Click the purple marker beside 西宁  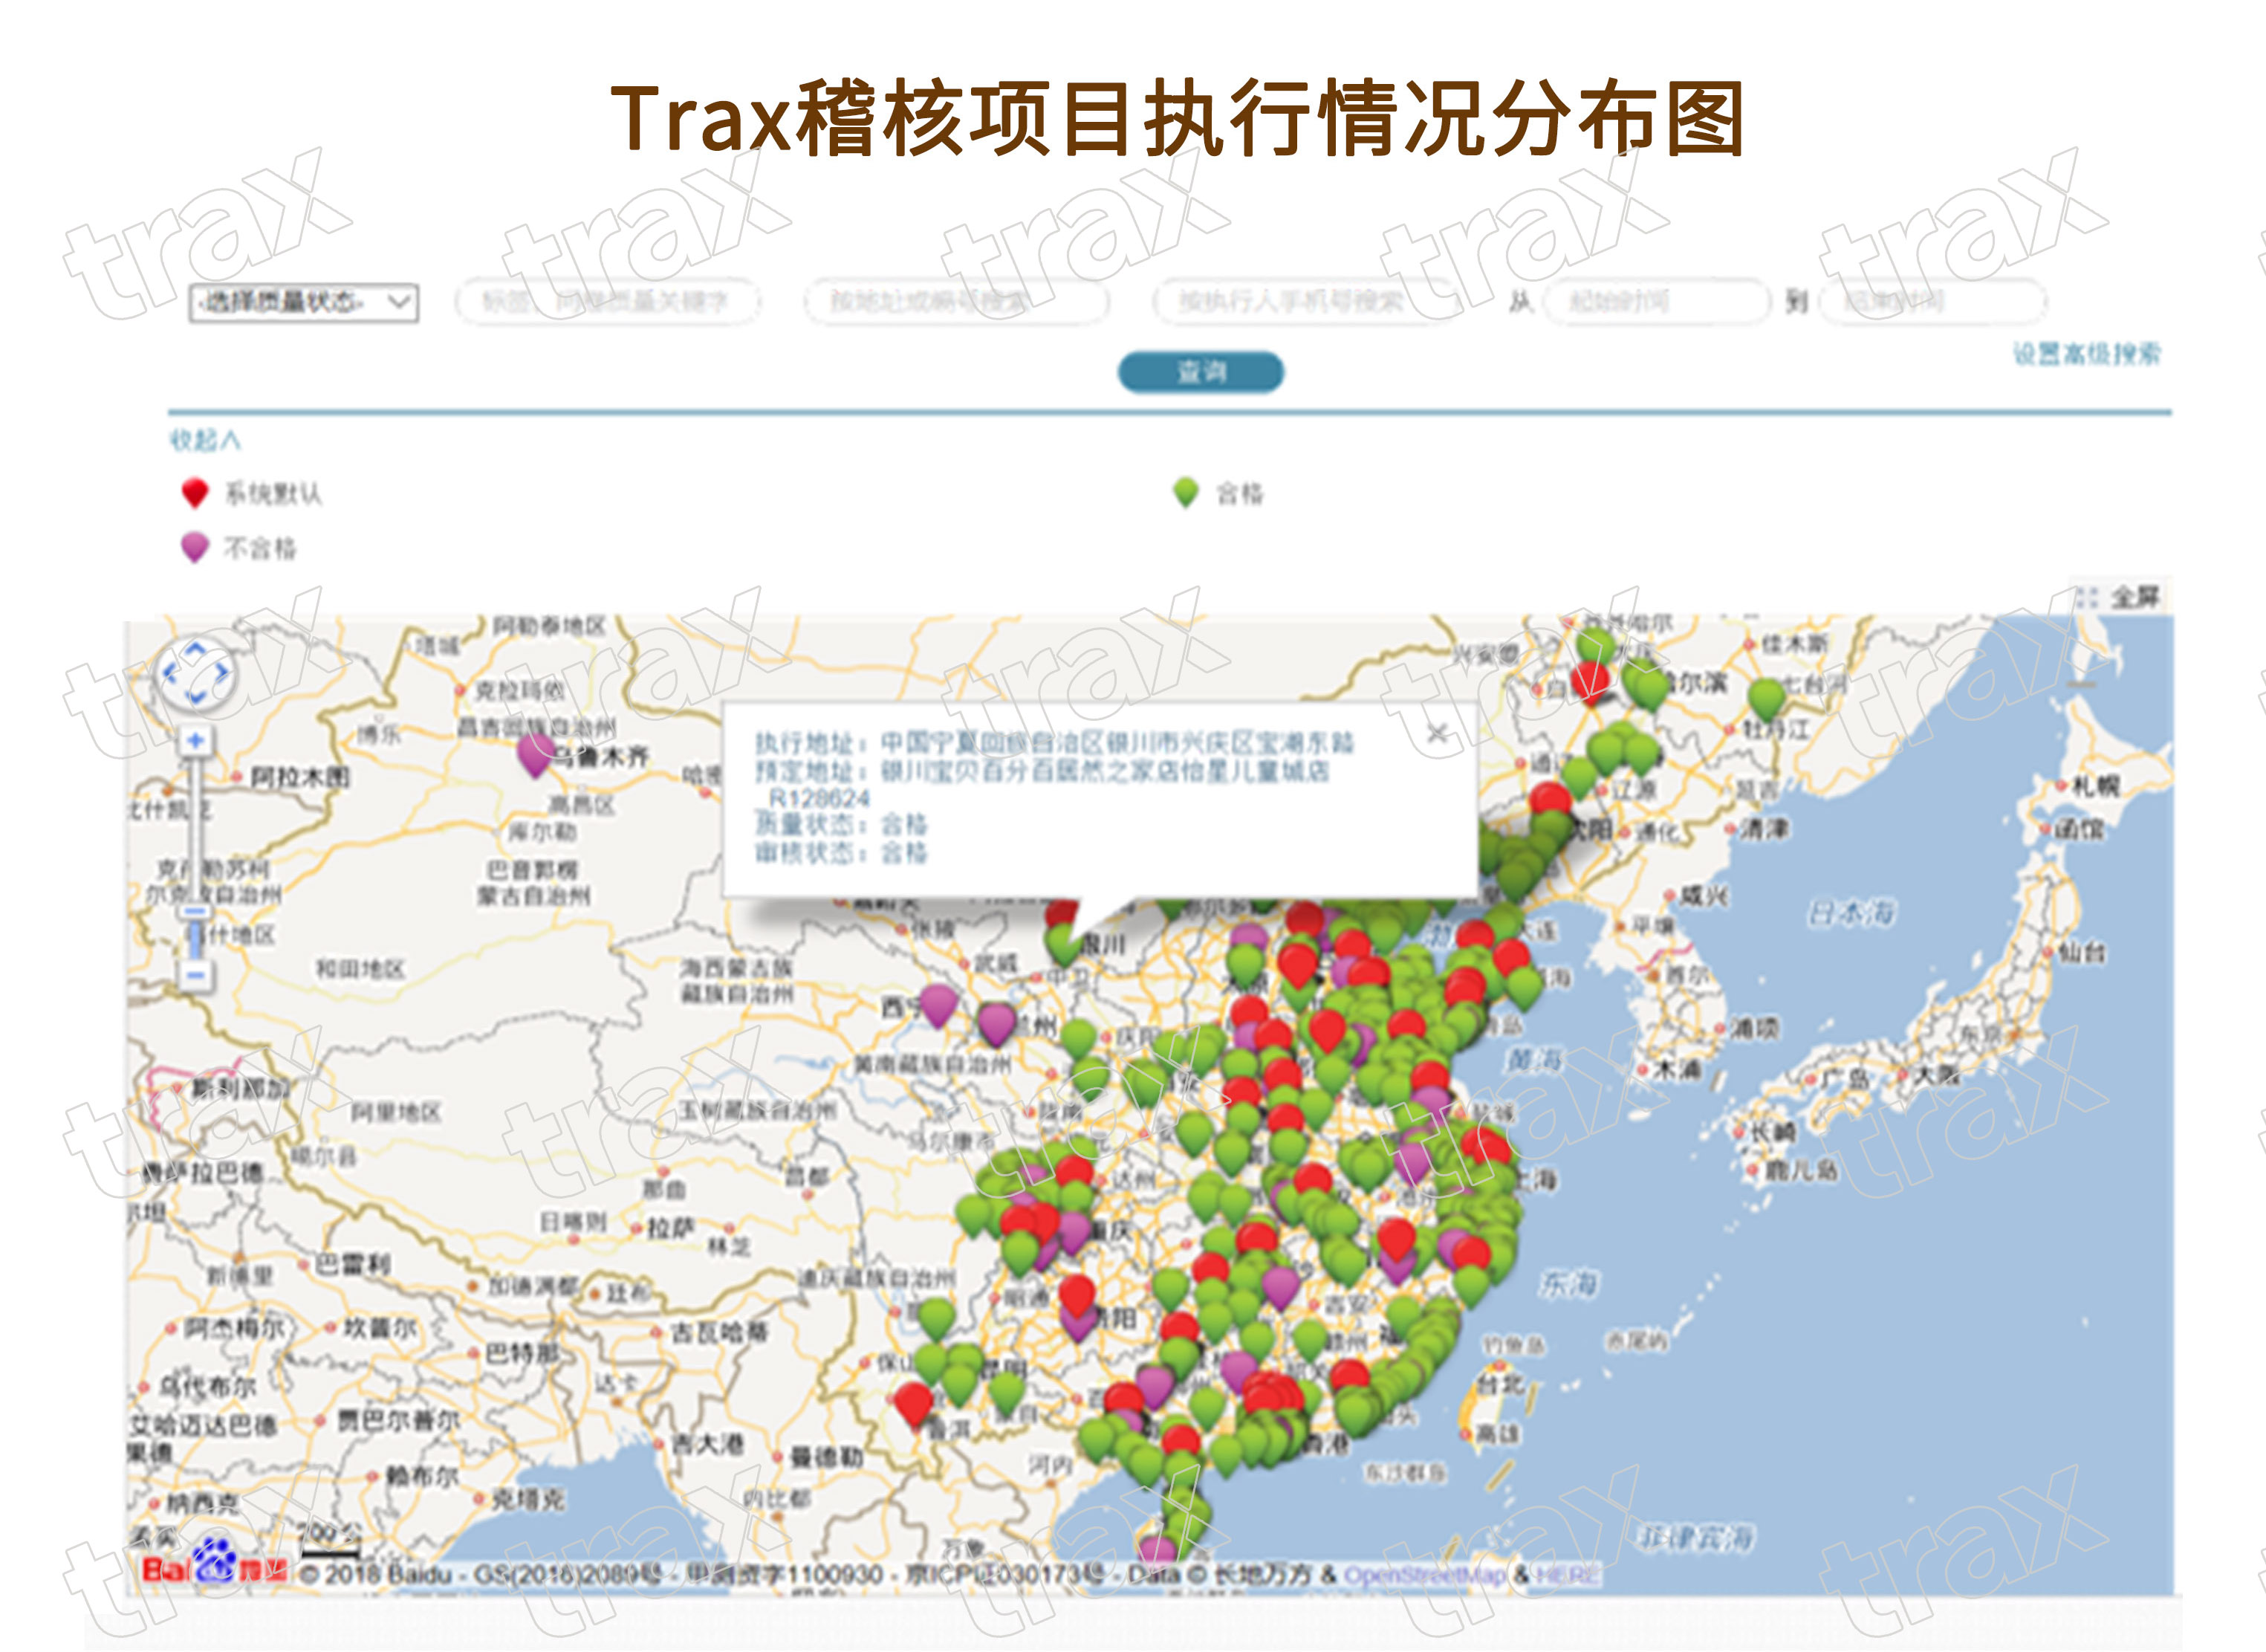[x=938, y=1004]
